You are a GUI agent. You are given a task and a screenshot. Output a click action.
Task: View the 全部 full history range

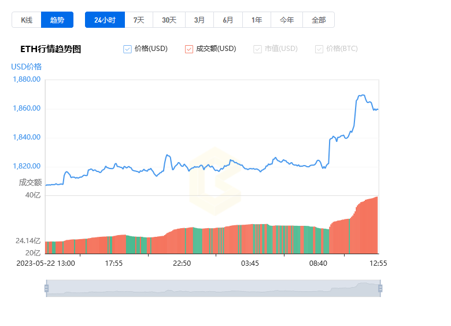coord(319,20)
